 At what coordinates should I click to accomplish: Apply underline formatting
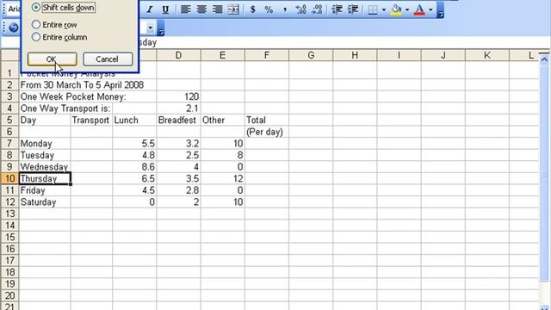[165, 9]
